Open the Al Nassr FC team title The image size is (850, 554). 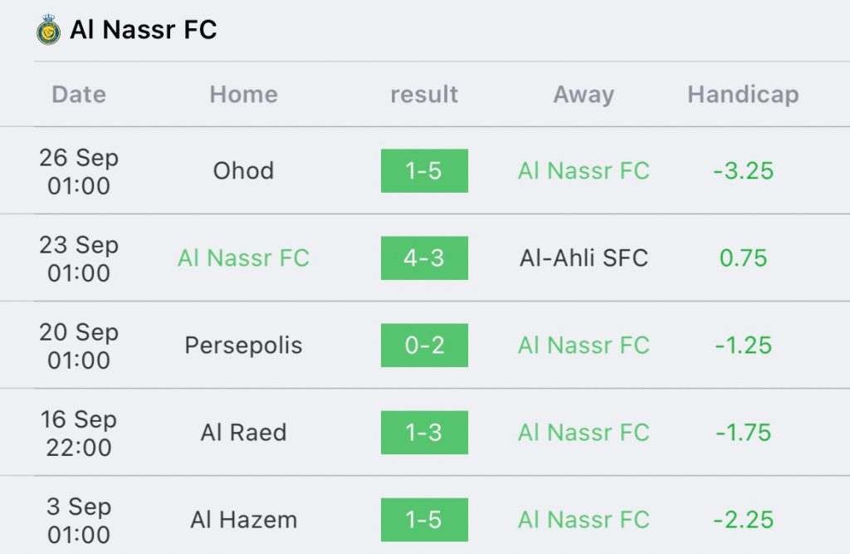pyautogui.click(x=144, y=29)
